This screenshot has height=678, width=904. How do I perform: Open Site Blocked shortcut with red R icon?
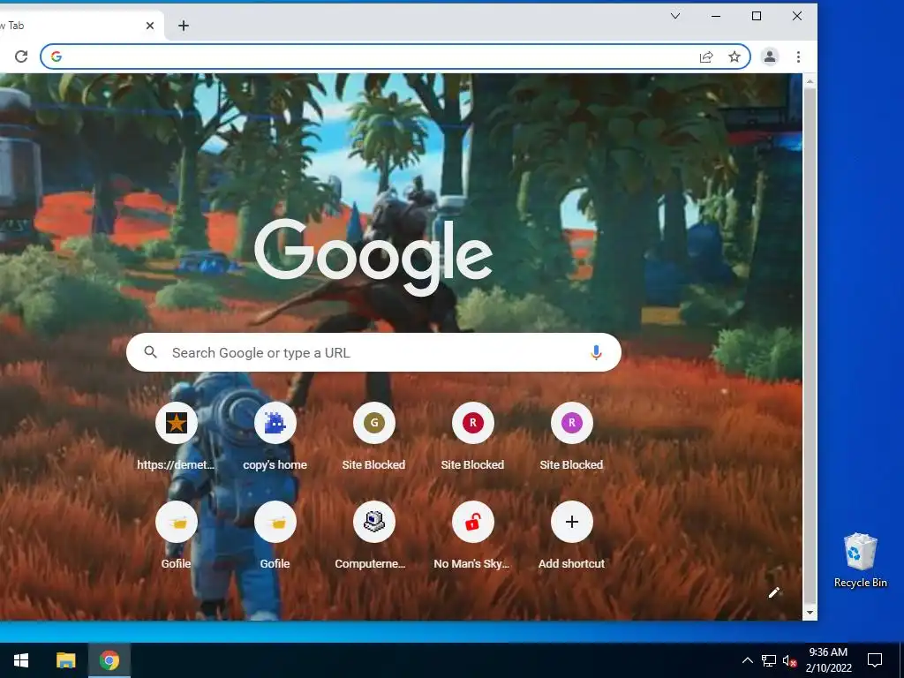[473, 437]
